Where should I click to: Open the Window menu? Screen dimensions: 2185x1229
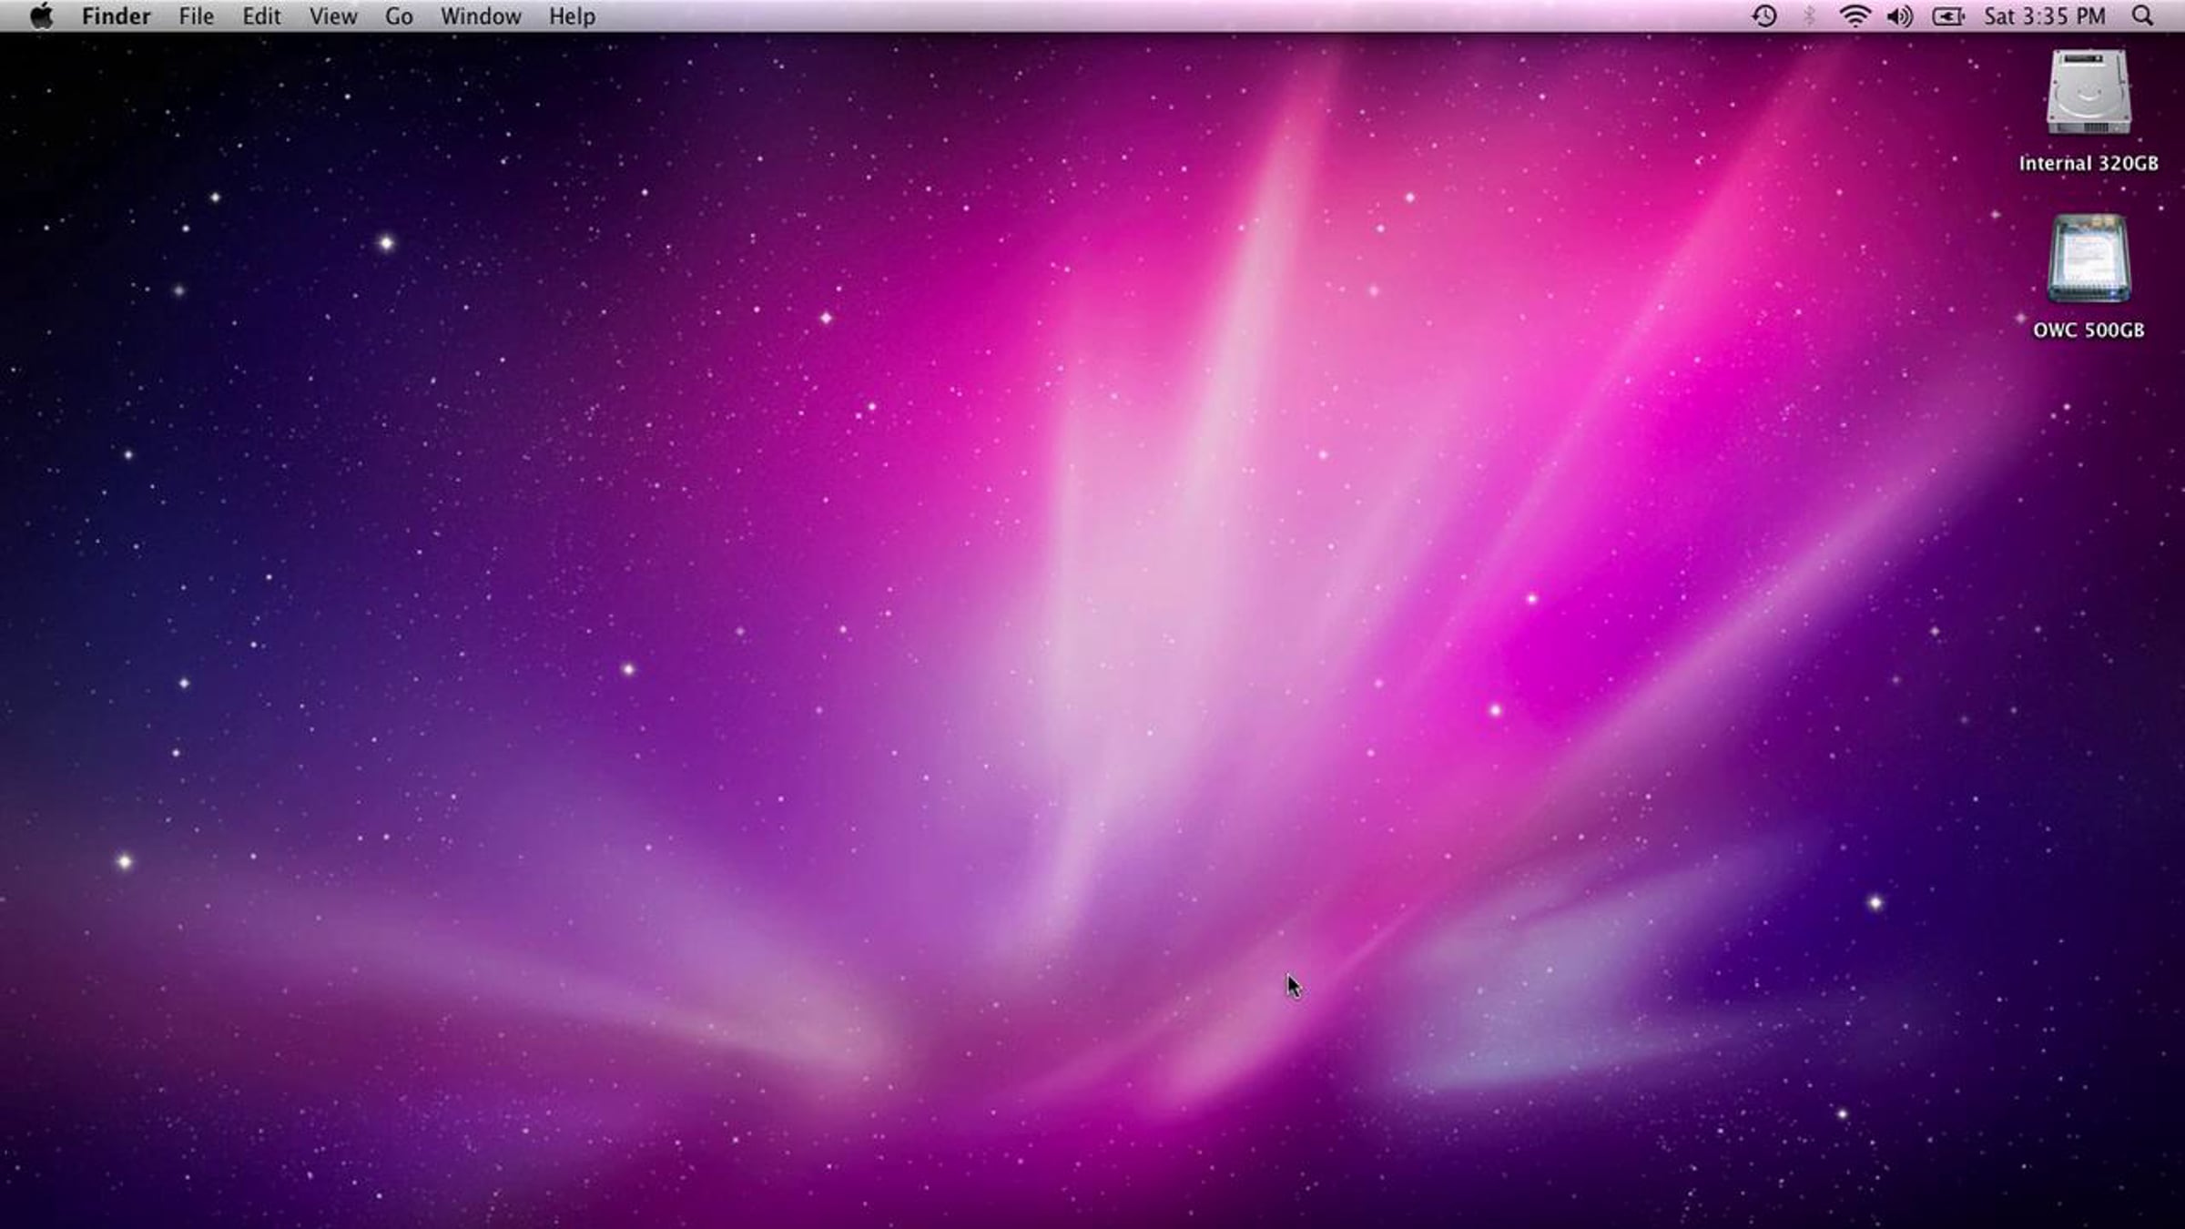pyautogui.click(x=481, y=16)
